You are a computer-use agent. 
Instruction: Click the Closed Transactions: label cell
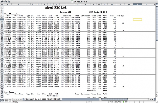[12, 14]
